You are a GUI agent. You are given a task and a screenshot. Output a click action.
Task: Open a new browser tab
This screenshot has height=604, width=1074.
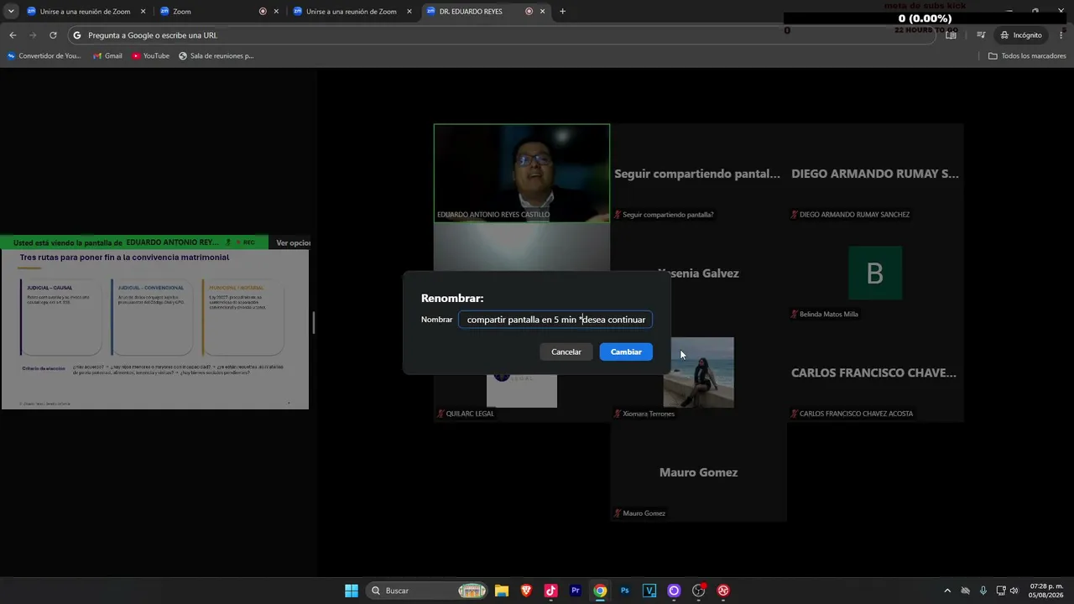tap(562, 12)
